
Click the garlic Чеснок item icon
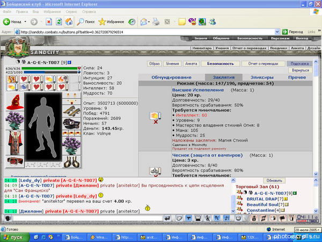156,171
